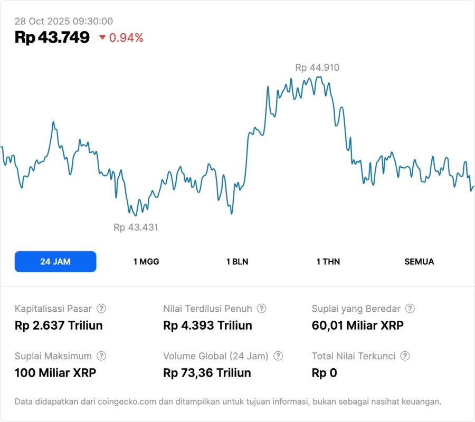Click help icon beside Nilai Terdilusi Penuh
This screenshot has height=422, width=475.
(261, 309)
